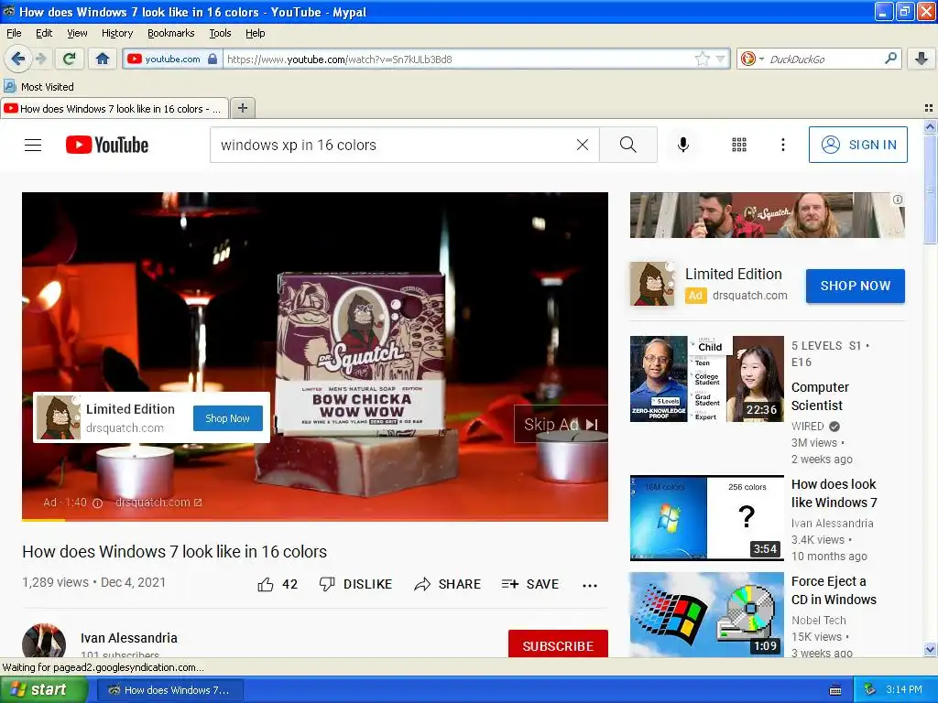Open the drsquatch.com link in the video

coord(158,503)
